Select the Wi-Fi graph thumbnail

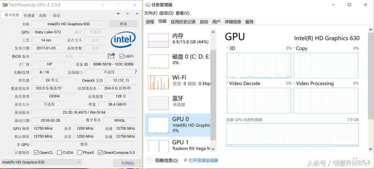(x=158, y=82)
